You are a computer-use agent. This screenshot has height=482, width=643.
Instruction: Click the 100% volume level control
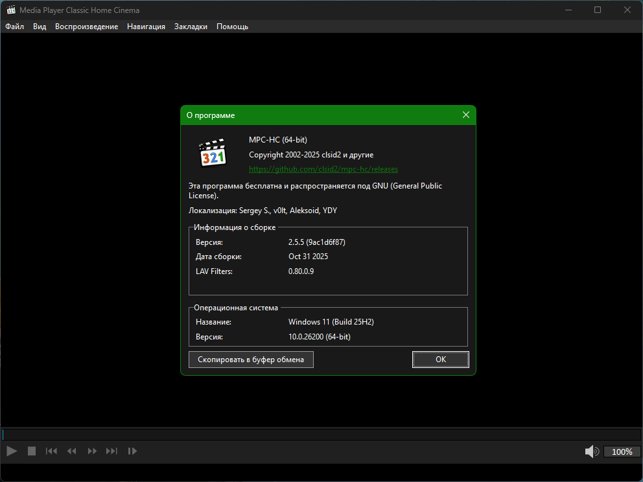tap(622, 452)
